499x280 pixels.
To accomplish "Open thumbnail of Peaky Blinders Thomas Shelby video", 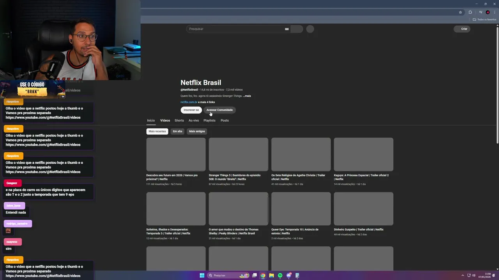I will coord(239,209).
